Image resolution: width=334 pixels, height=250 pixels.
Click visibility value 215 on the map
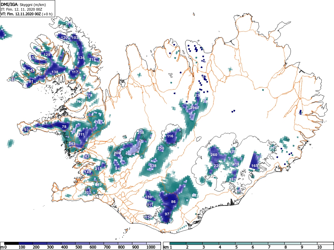98,169
